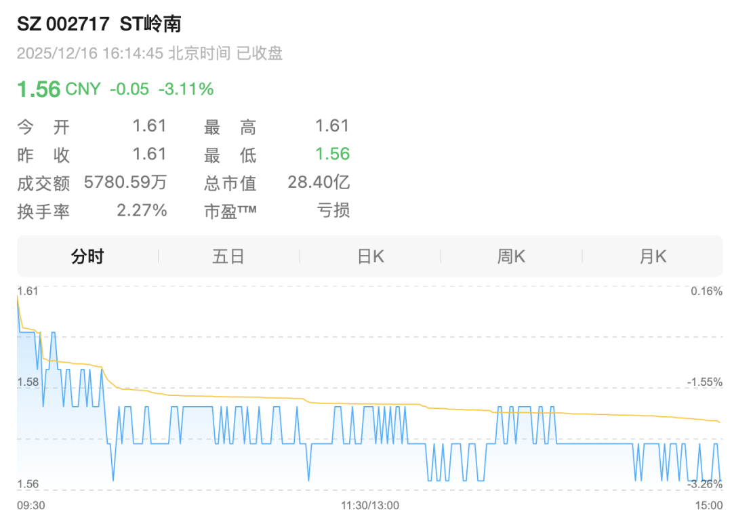Click the 已收盘 market closed status

click(x=260, y=53)
